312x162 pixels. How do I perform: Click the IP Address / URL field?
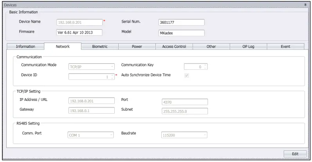(x=92, y=101)
